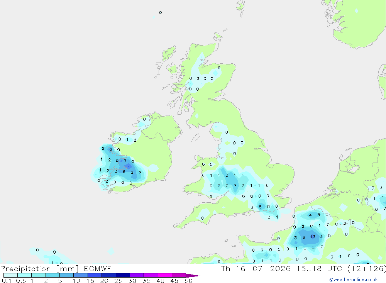
Task: Click the "7" precipitation value over Ireland
Action: (x=125, y=161)
